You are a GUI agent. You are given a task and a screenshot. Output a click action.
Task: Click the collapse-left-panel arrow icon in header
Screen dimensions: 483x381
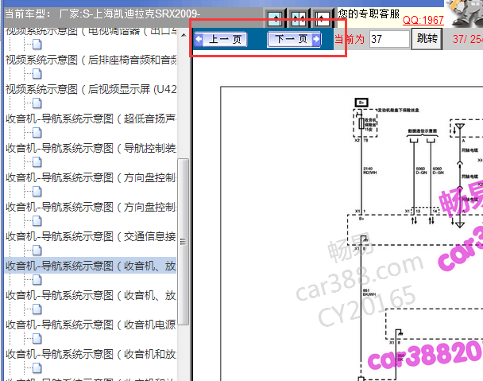point(323,19)
